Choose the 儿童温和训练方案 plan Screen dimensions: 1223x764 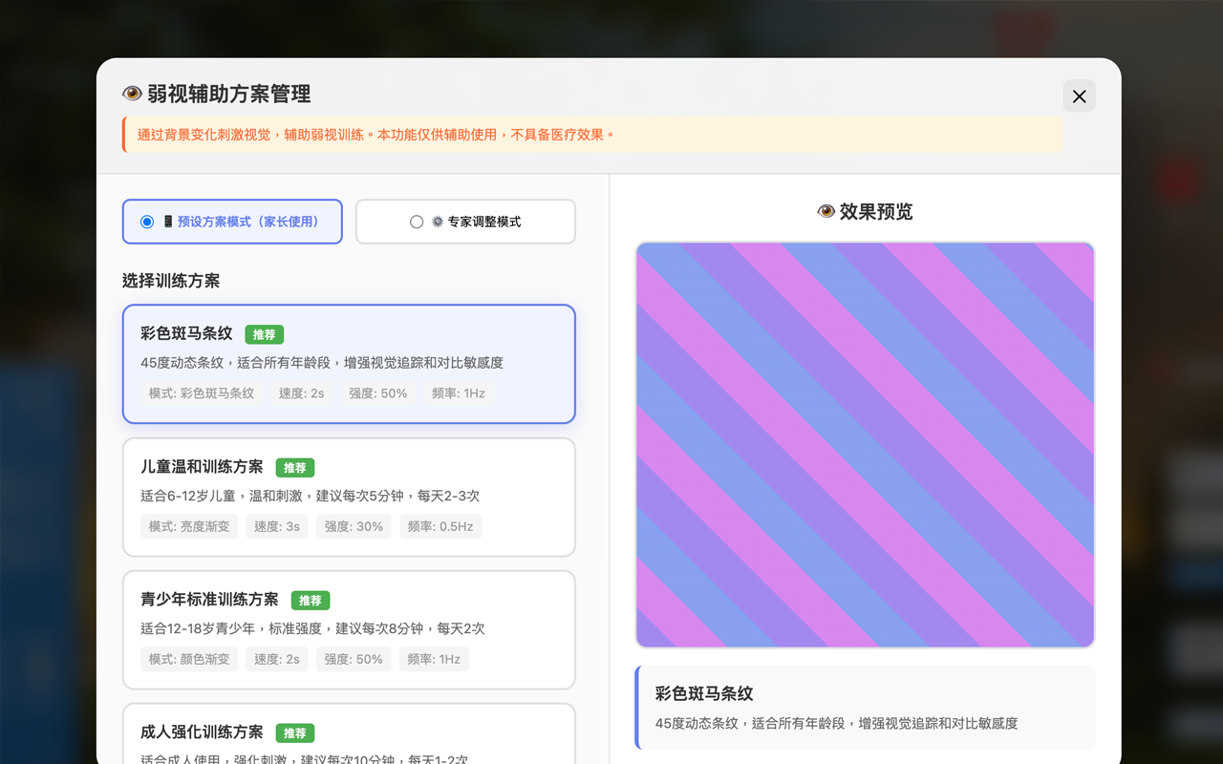[x=349, y=497]
